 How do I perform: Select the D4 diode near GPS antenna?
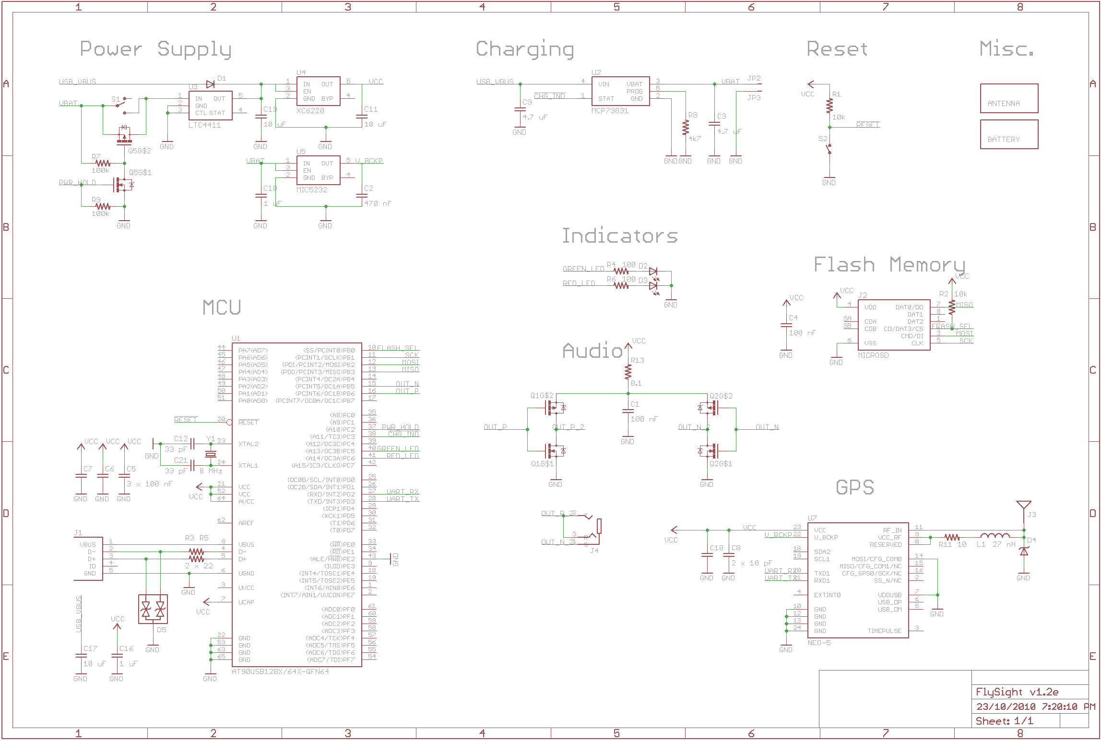(x=1023, y=552)
